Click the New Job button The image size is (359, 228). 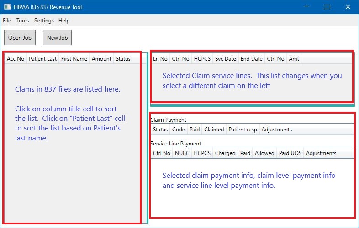tap(57, 37)
